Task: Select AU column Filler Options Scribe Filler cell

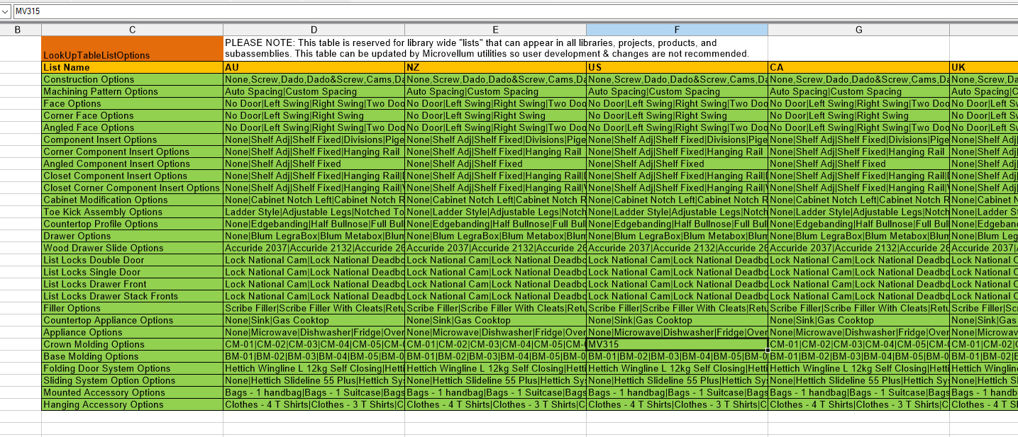Action: click(314, 308)
